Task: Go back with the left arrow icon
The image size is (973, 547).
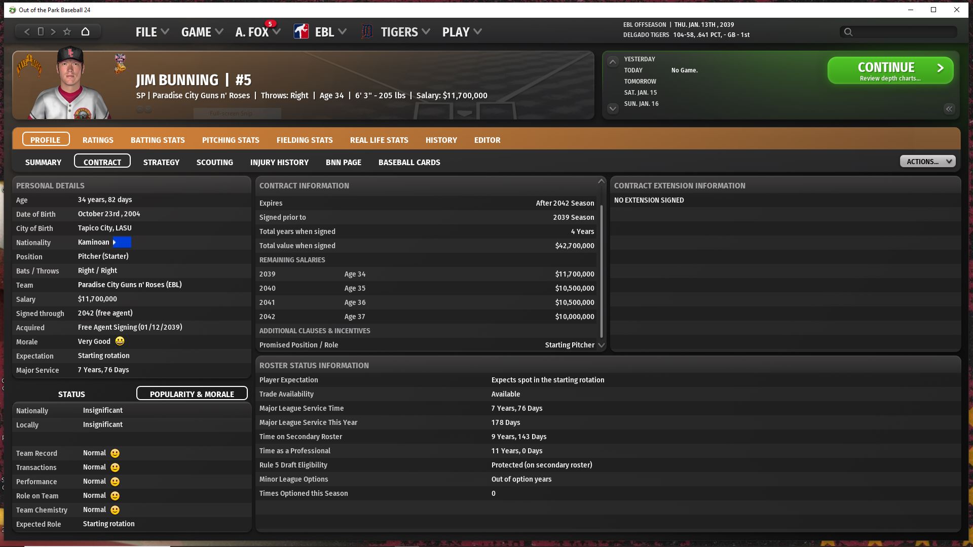Action: pyautogui.click(x=27, y=31)
